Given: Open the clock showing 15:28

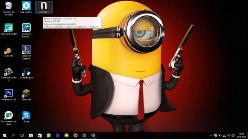Looking at the screenshot, I should click(241, 136).
